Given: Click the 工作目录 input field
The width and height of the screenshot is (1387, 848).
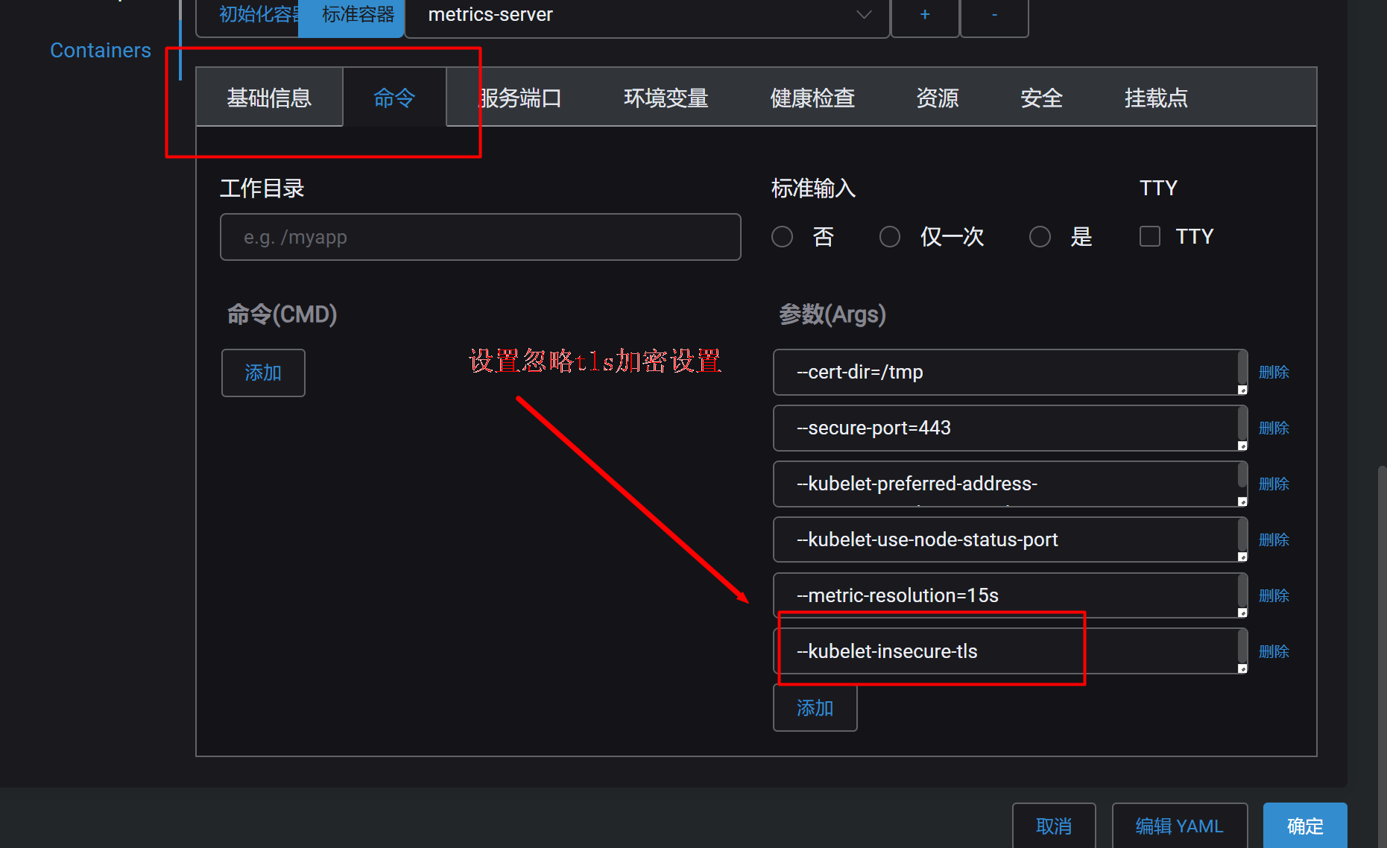Looking at the screenshot, I should tap(480, 237).
